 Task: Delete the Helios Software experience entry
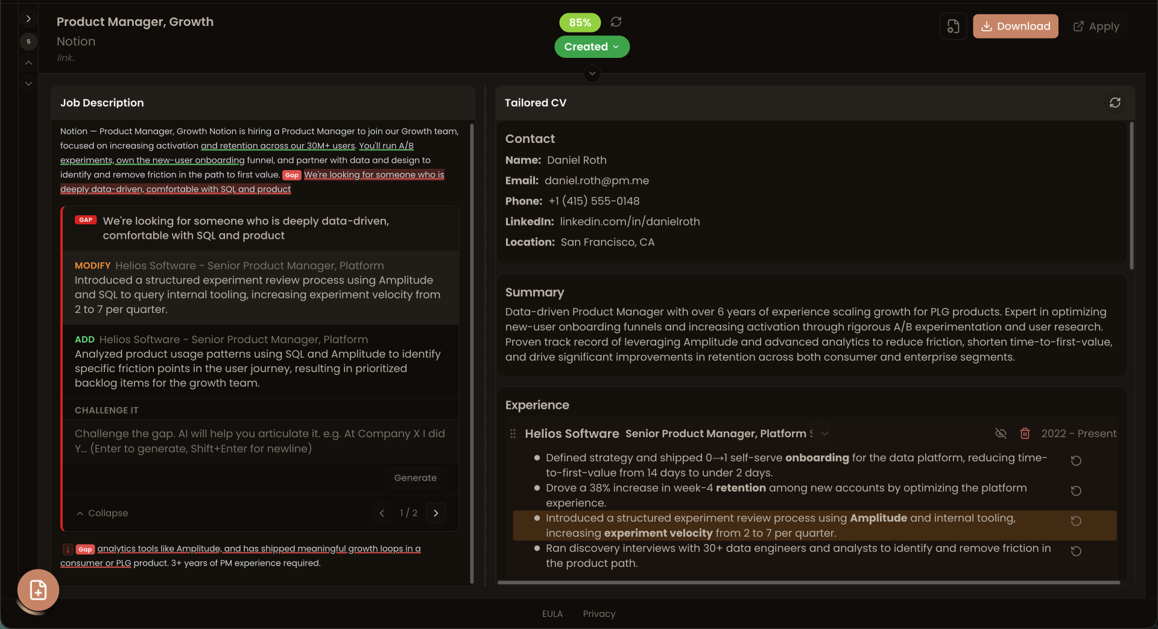[1025, 434]
